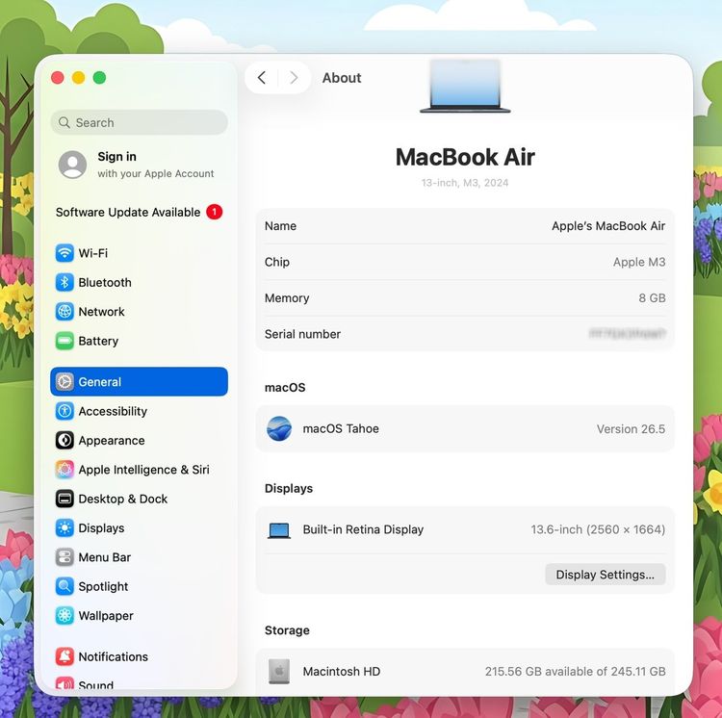722x718 pixels.
Task: Click the Appearance icon
Action: point(64,441)
